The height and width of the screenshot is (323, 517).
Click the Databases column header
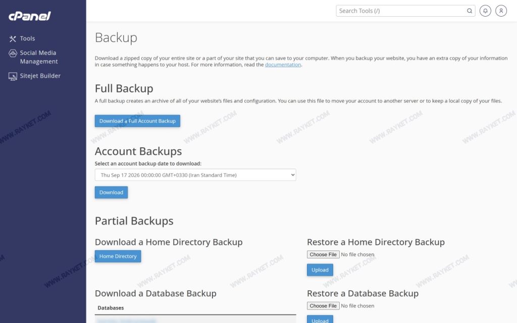(x=111, y=308)
